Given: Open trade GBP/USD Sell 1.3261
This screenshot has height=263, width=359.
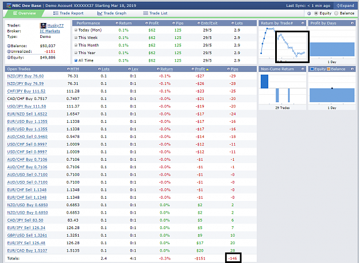Looking at the screenshot, I should (x=27, y=235).
